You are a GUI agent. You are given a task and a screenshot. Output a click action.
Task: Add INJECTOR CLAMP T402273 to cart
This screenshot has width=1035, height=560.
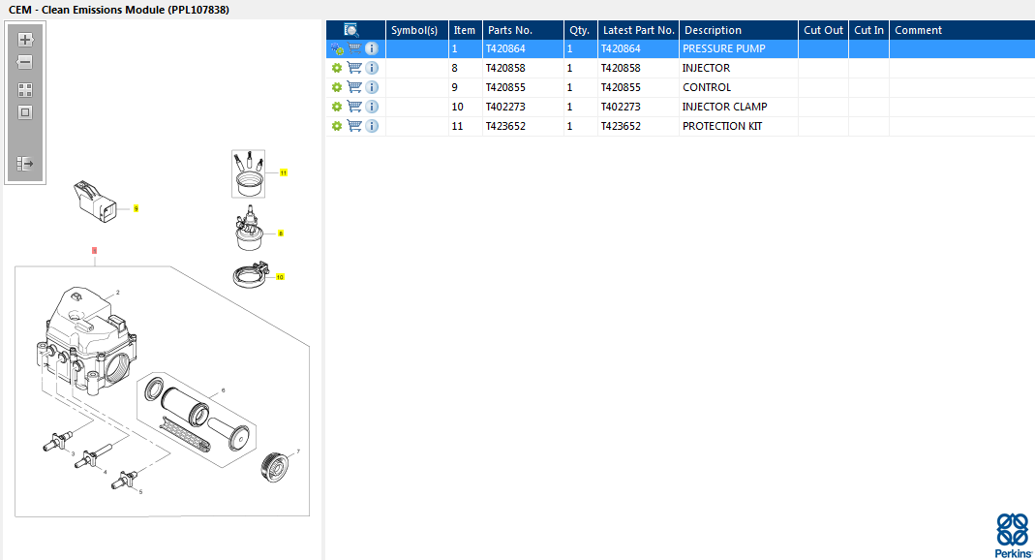(x=354, y=106)
